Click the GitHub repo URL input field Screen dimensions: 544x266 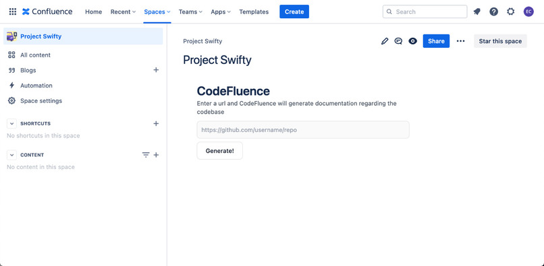(x=303, y=130)
